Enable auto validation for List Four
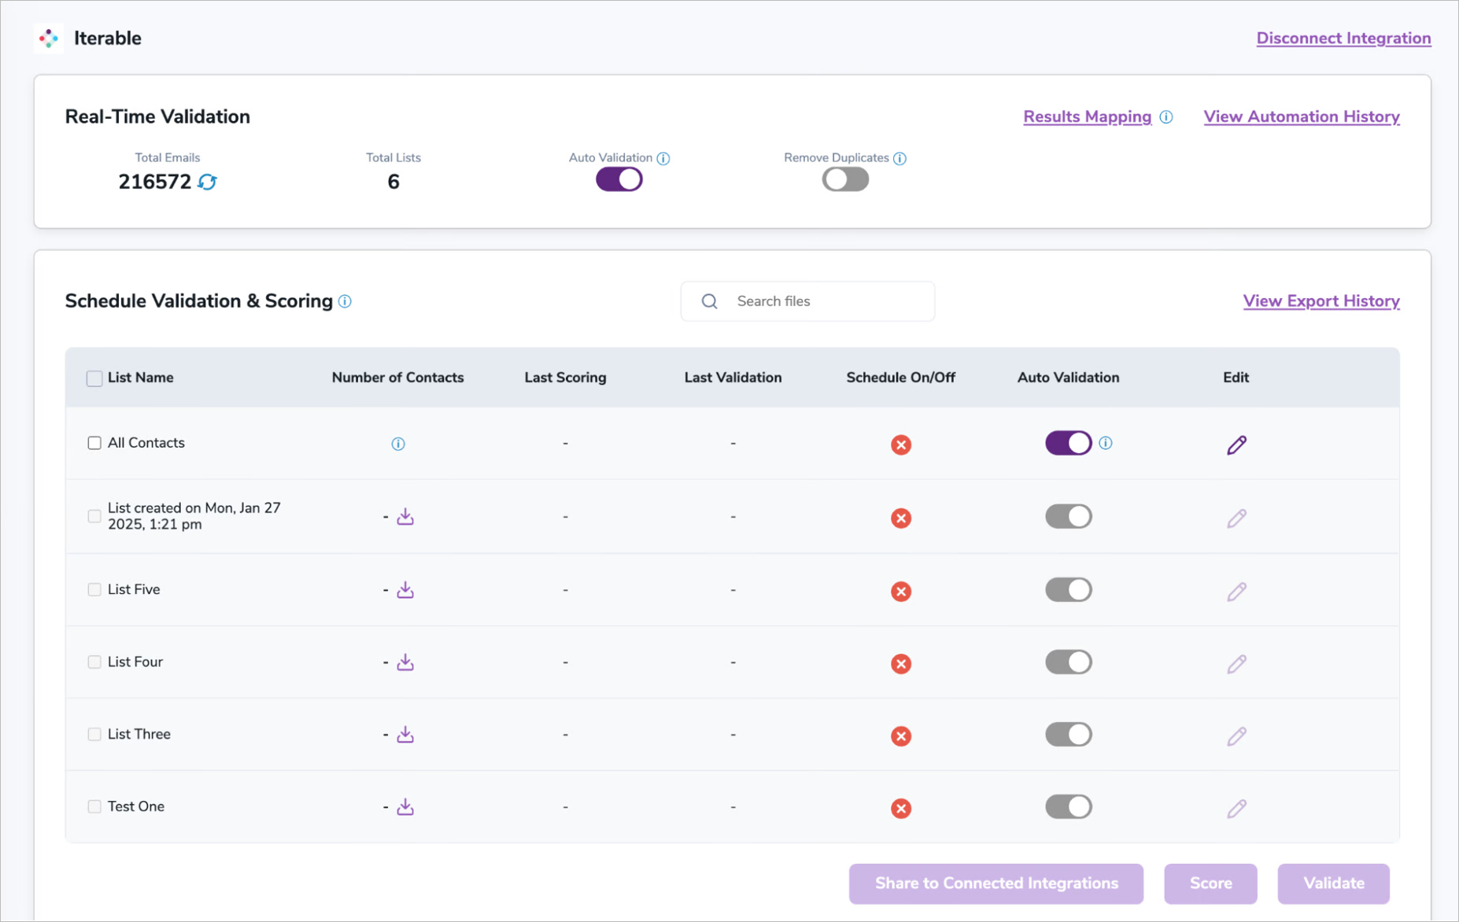 click(x=1068, y=662)
